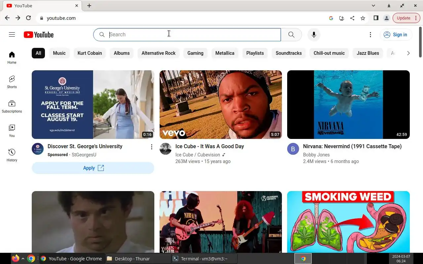Select the Jazz Blues chip
The width and height of the screenshot is (423, 264).
click(368, 53)
